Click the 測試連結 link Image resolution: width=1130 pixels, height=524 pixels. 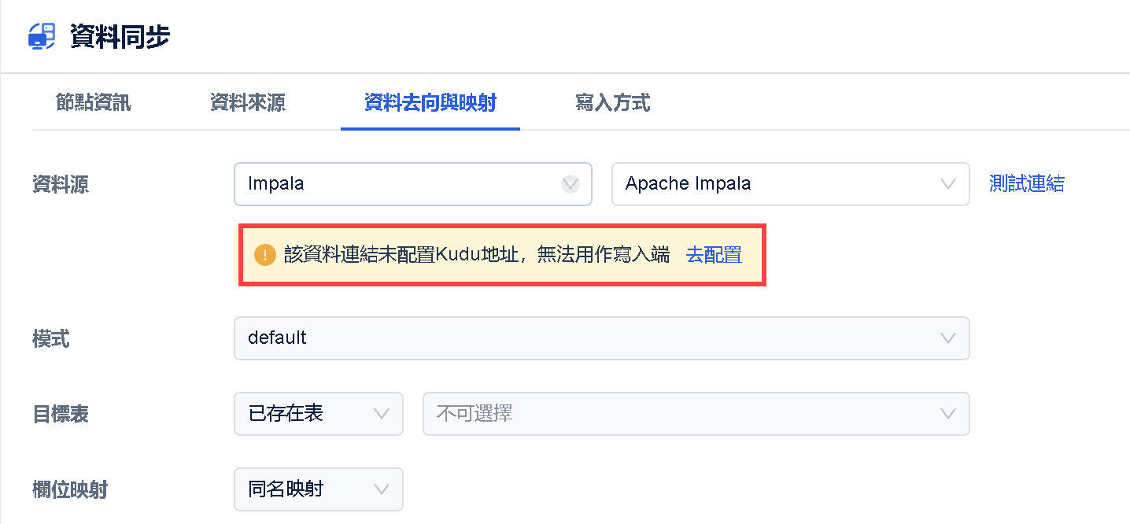(1026, 184)
